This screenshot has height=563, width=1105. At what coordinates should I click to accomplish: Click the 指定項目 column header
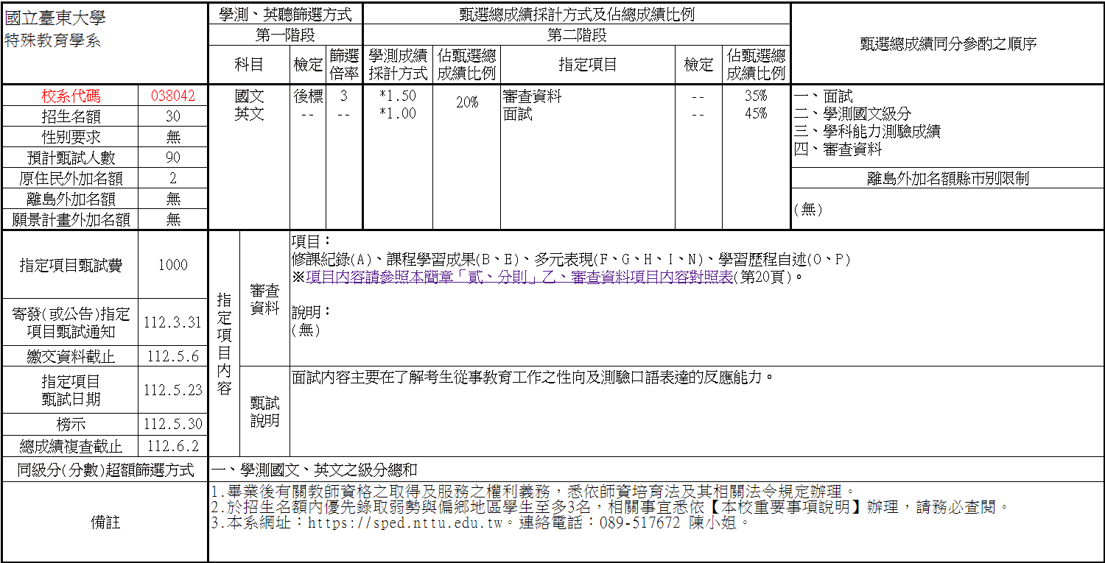[588, 65]
